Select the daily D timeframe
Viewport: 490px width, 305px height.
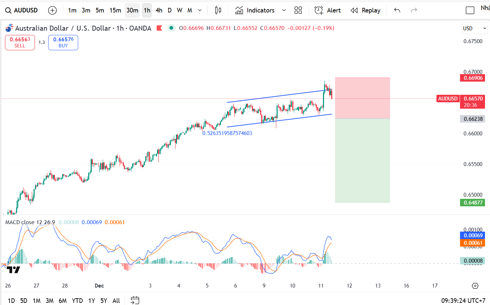[170, 10]
